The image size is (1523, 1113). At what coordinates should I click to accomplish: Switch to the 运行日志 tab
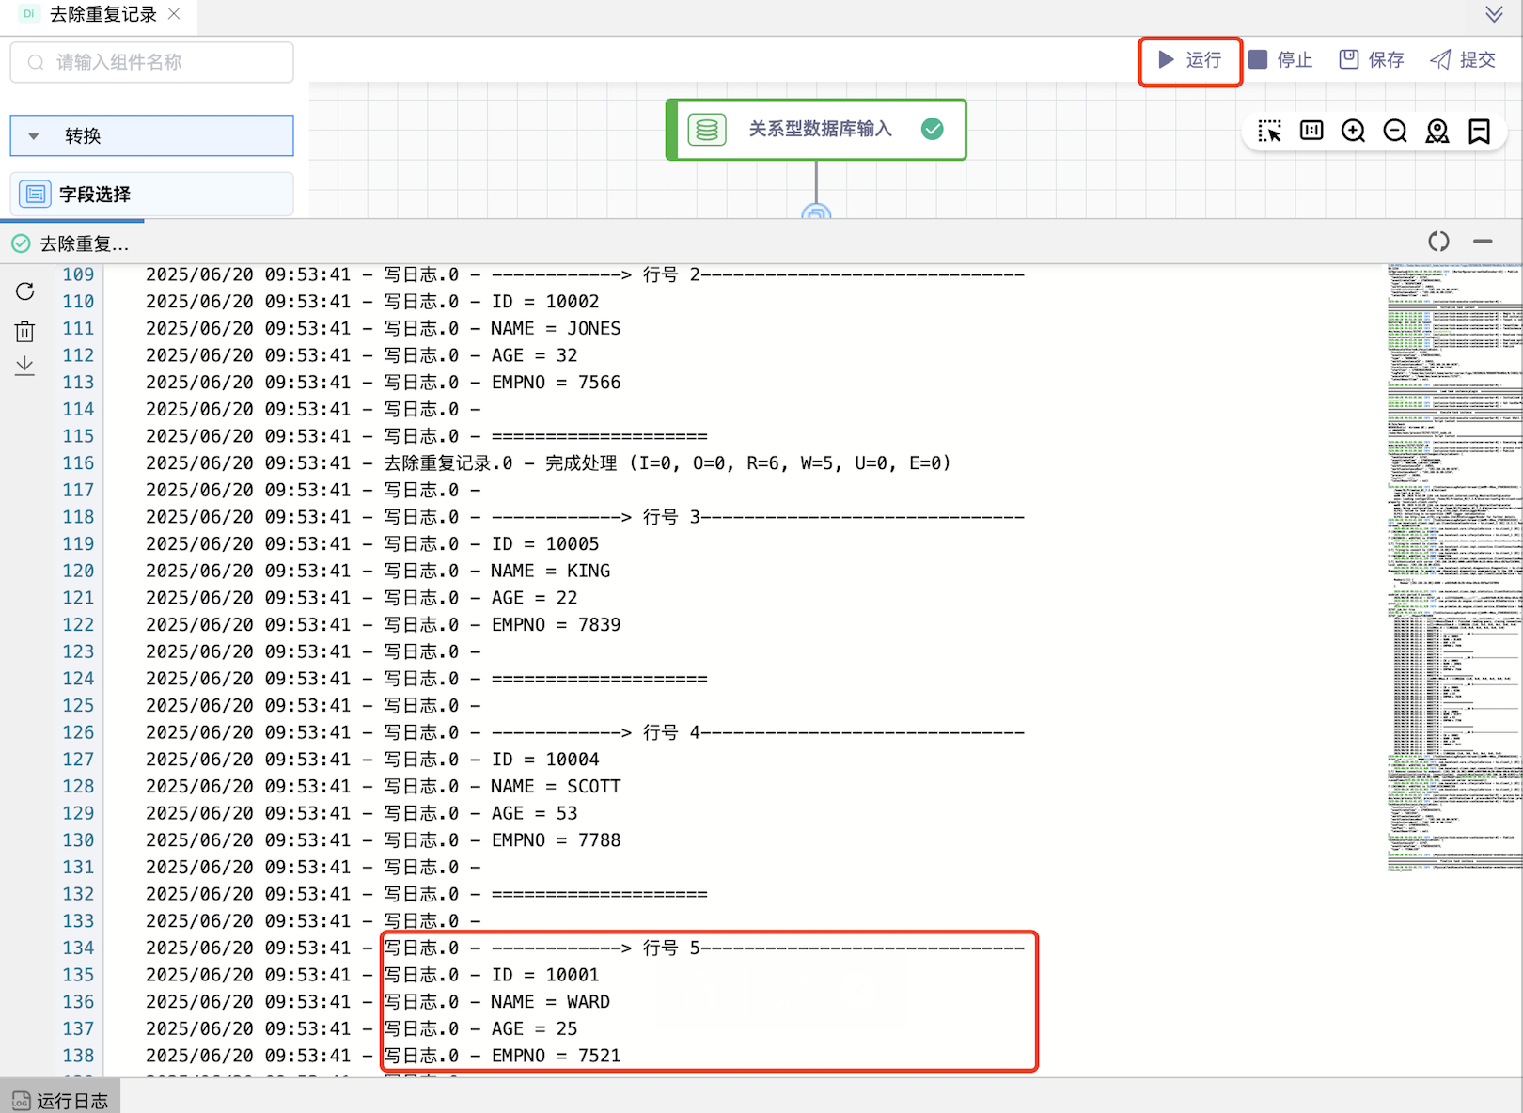pos(60,1100)
